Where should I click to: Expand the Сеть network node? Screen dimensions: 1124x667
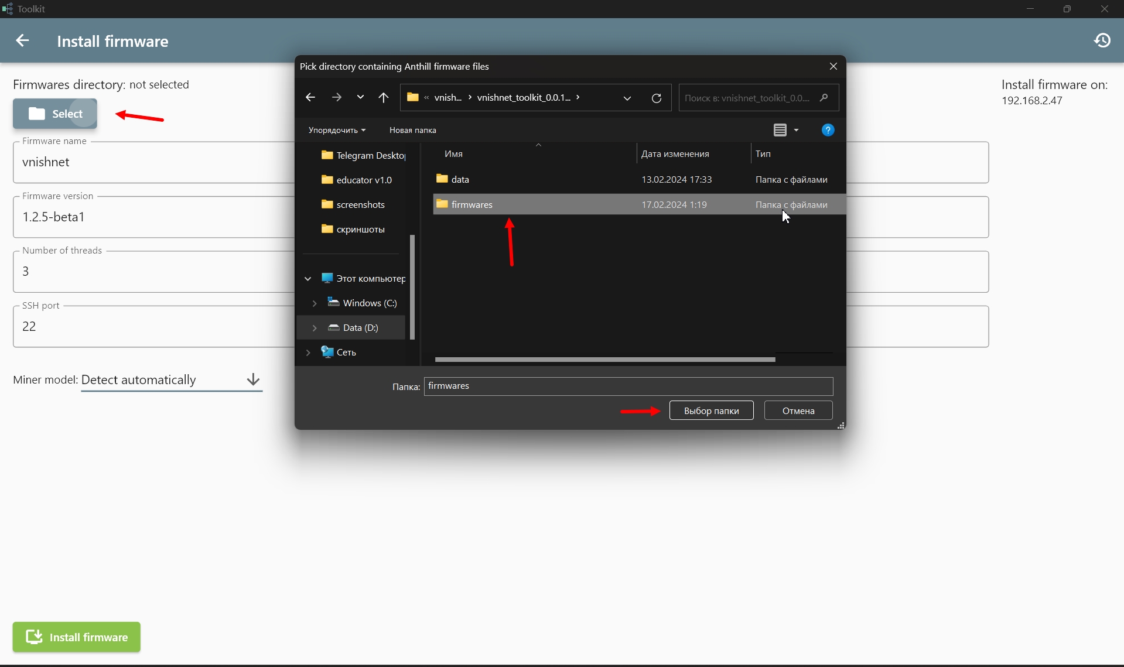[308, 353]
